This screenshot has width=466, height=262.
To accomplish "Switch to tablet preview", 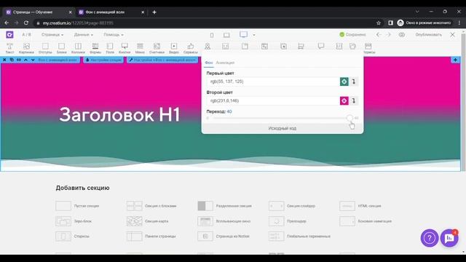I will click(x=226, y=35).
